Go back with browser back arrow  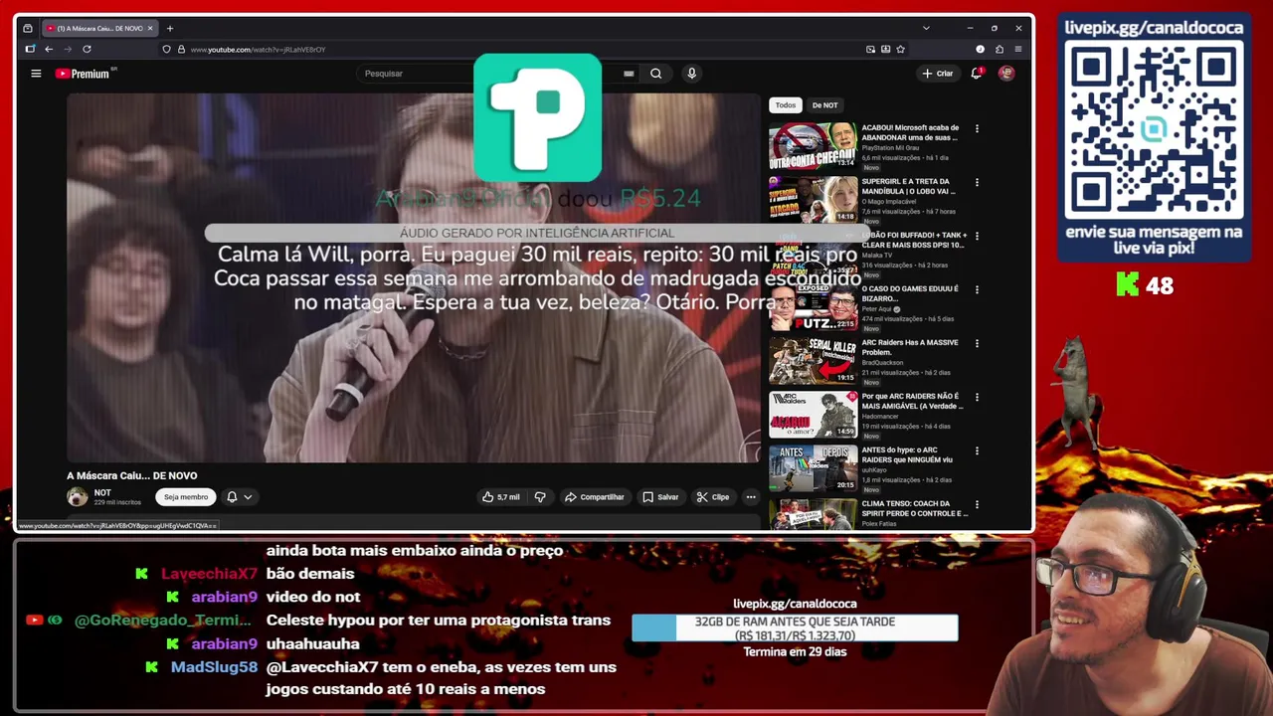point(49,49)
